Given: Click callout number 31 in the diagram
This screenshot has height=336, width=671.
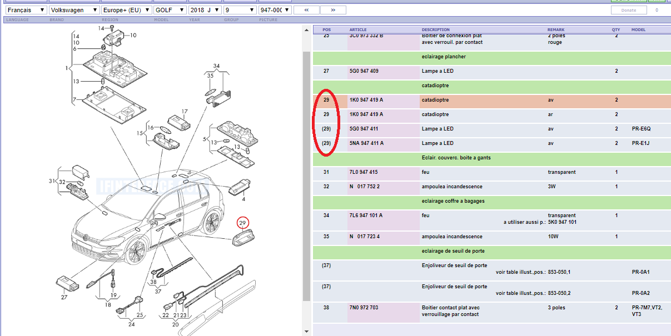Looking at the screenshot, I should click(x=52, y=181).
